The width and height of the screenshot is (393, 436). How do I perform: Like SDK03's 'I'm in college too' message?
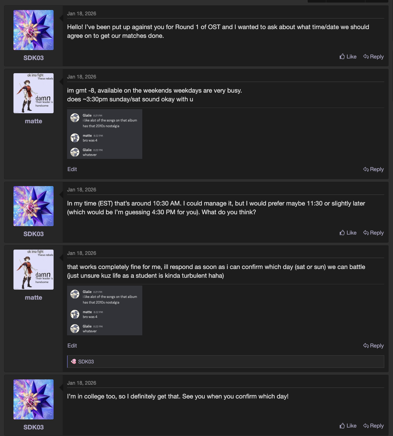(x=348, y=426)
